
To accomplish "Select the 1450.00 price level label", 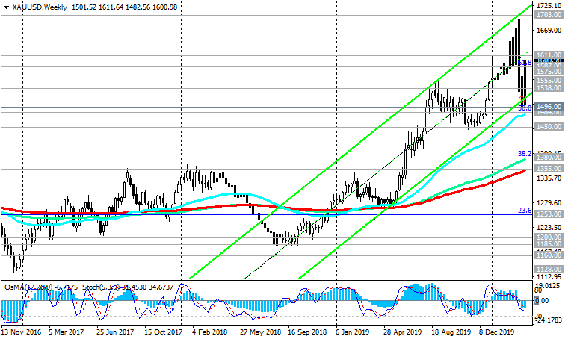I will [x=549, y=127].
